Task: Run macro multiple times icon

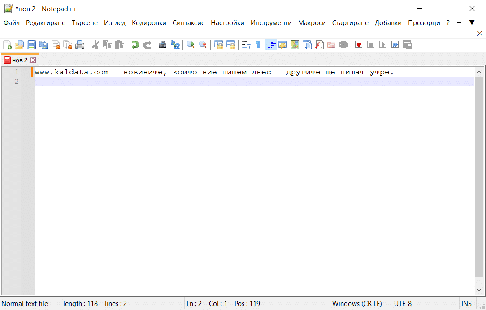Action: 395,45
